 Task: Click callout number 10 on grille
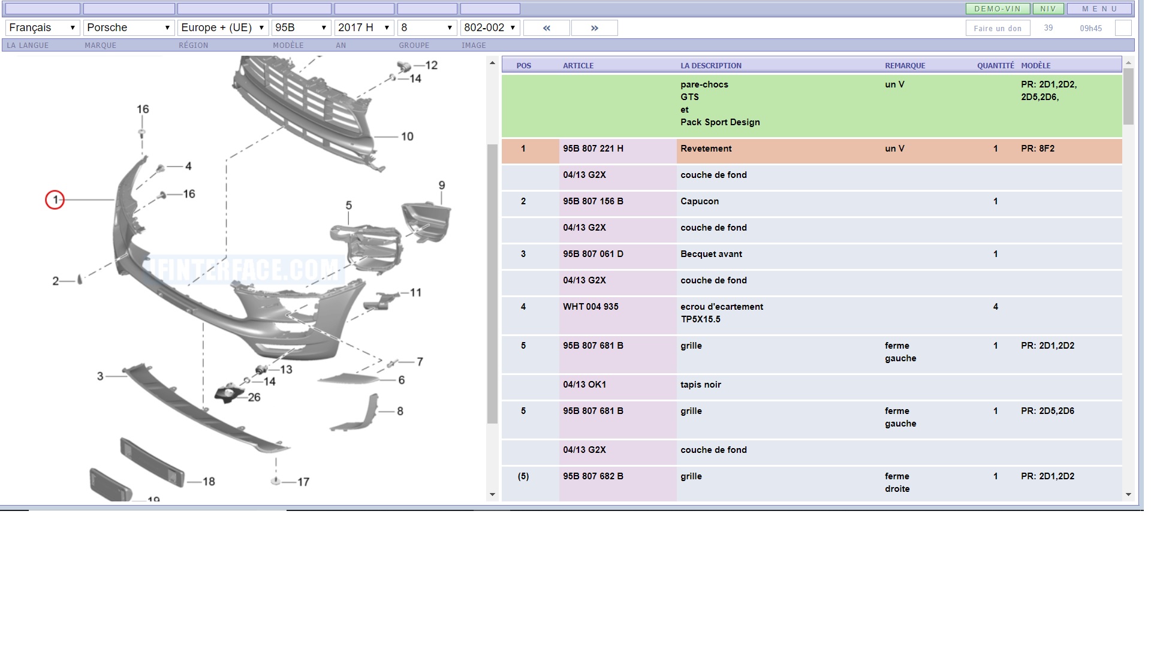(407, 137)
